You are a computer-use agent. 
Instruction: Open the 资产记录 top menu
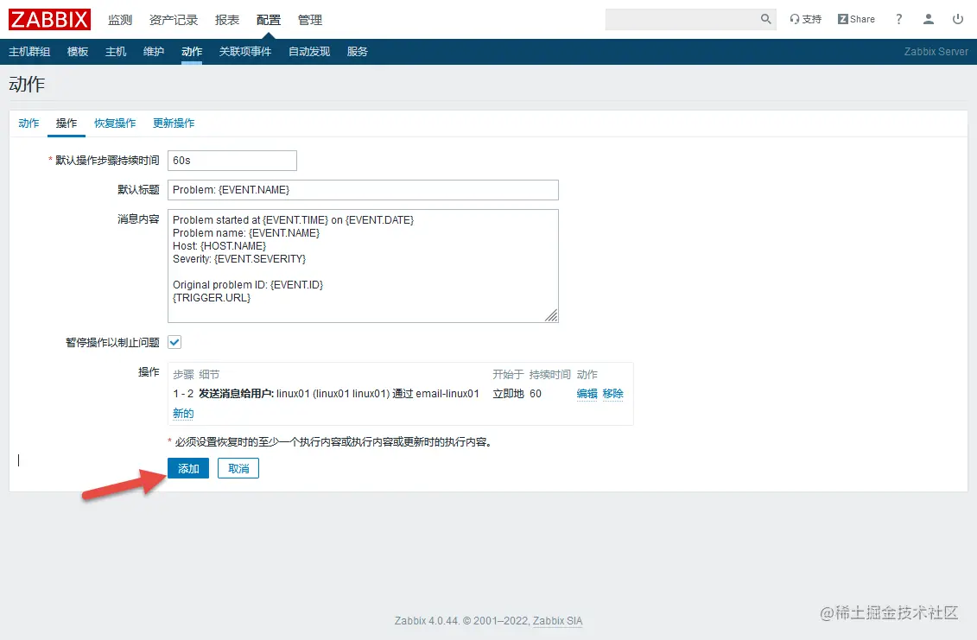pyautogui.click(x=174, y=20)
